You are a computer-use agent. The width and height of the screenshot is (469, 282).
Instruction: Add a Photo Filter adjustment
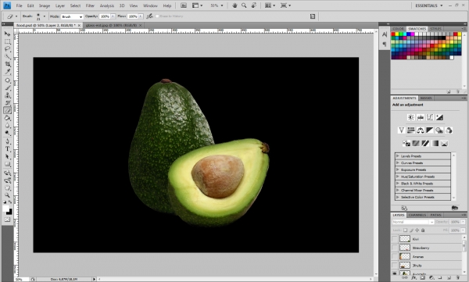[439, 130]
